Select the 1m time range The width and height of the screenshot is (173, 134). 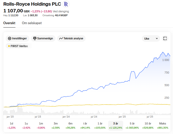(41, 125)
